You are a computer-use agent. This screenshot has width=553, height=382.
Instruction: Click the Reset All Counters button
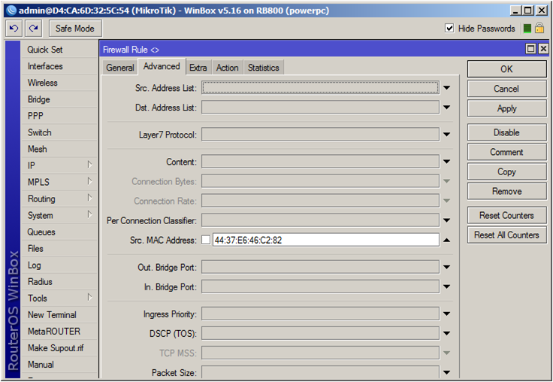(x=506, y=235)
